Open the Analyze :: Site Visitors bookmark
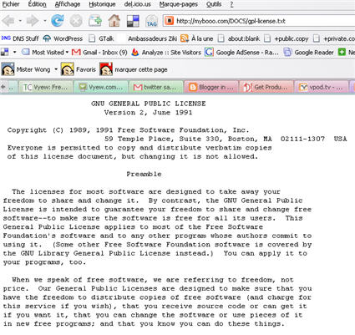This screenshot has width=355, height=335. click(166, 52)
